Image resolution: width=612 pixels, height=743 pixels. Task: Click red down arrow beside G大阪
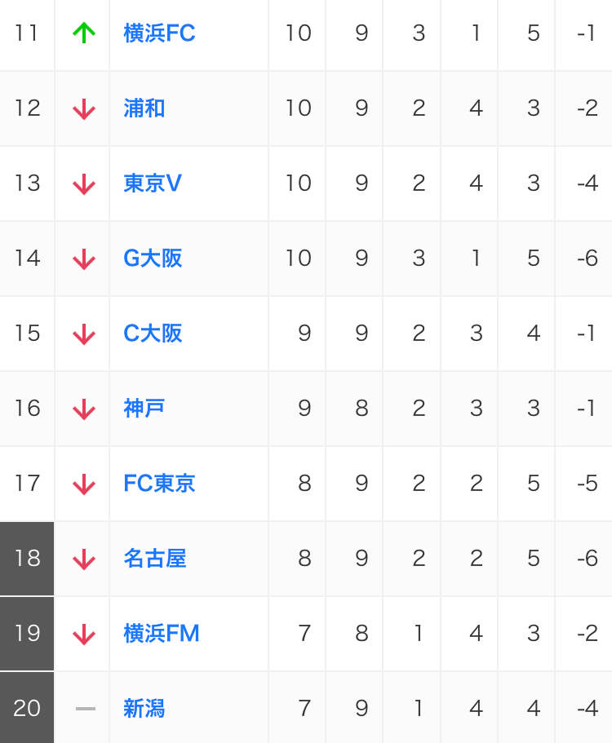[84, 259]
